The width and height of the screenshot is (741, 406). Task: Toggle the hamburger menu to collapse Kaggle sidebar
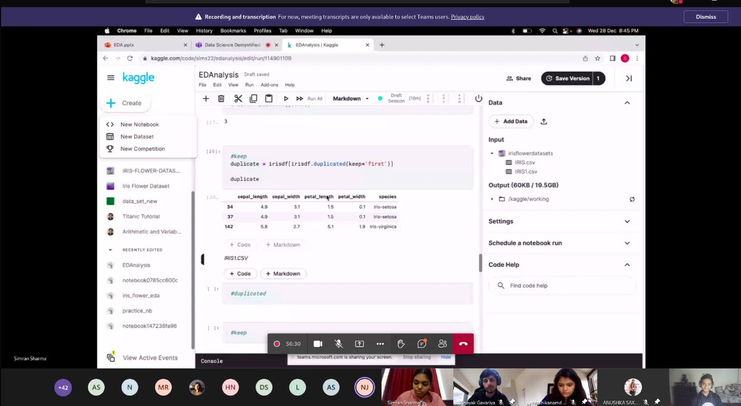point(111,78)
